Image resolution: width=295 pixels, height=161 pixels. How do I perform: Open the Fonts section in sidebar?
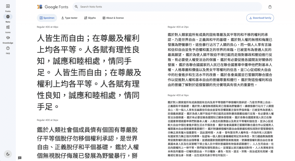(8, 8)
